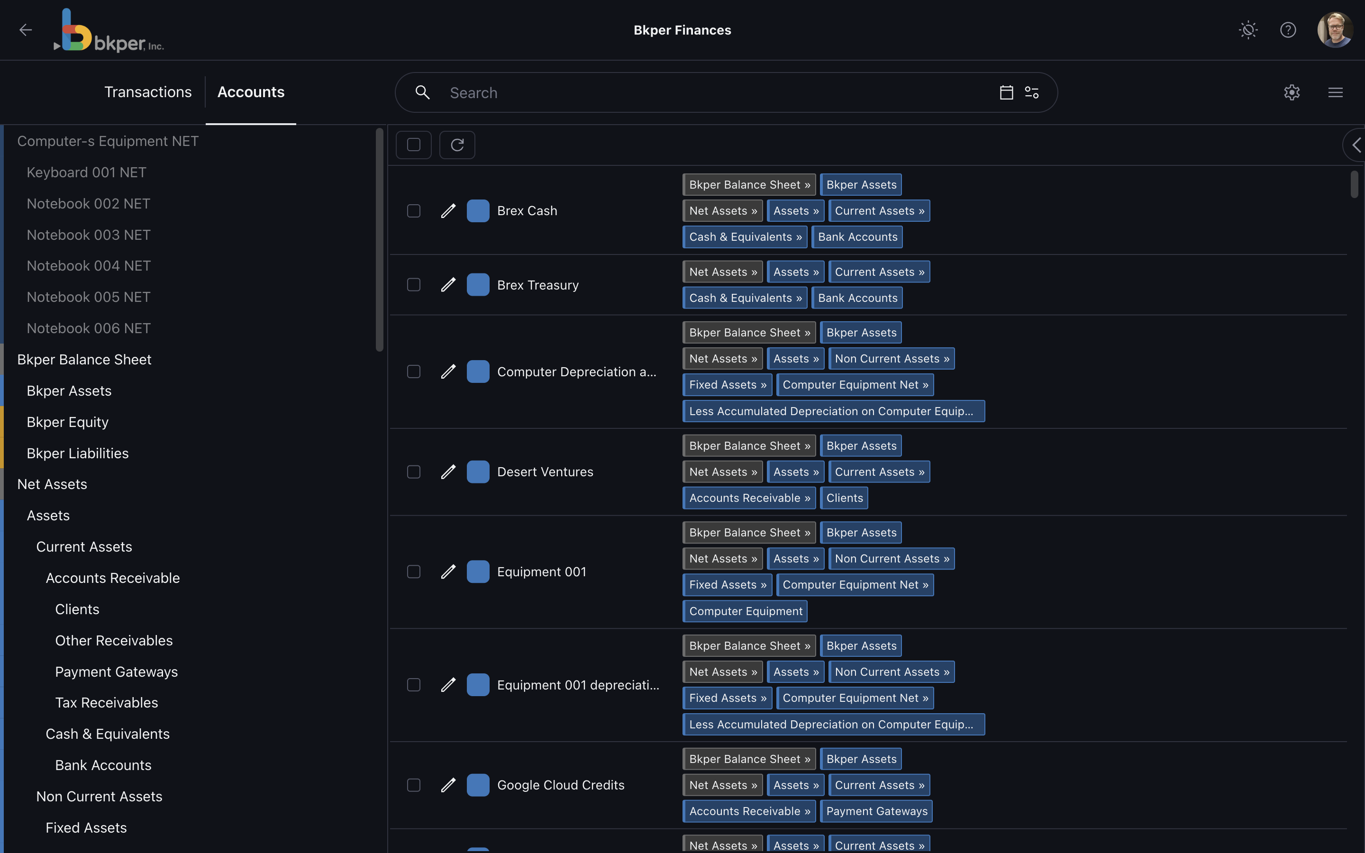This screenshot has width=1365, height=853.
Task: Open Bkper Balance Sheet group in sidebar
Action: coord(84,359)
